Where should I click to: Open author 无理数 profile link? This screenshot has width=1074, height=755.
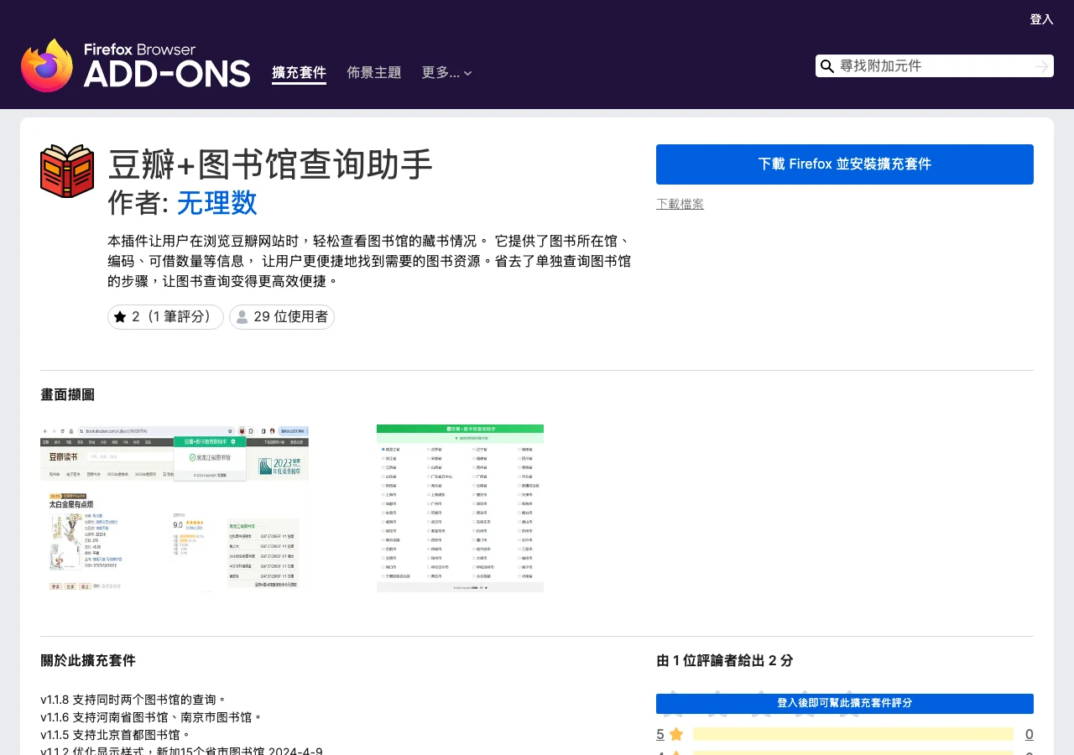(216, 203)
